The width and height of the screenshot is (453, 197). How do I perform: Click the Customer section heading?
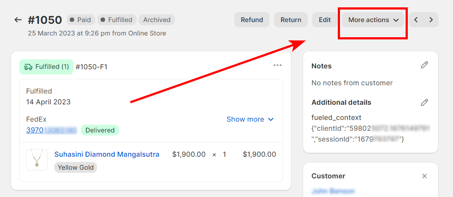[328, 176]
